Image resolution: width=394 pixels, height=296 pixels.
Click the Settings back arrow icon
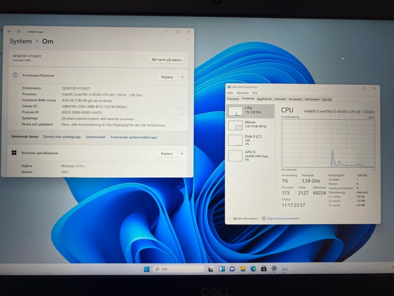pos(9,31)
